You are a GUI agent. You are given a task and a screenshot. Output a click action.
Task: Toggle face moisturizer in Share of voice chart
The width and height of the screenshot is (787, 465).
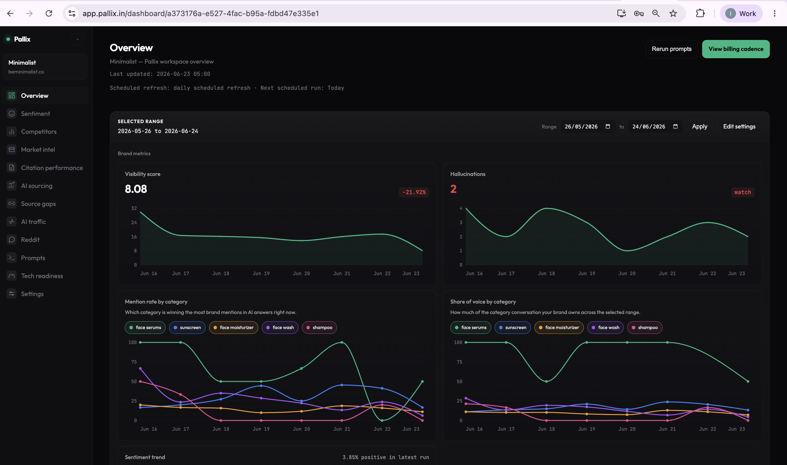coord(559,327)
